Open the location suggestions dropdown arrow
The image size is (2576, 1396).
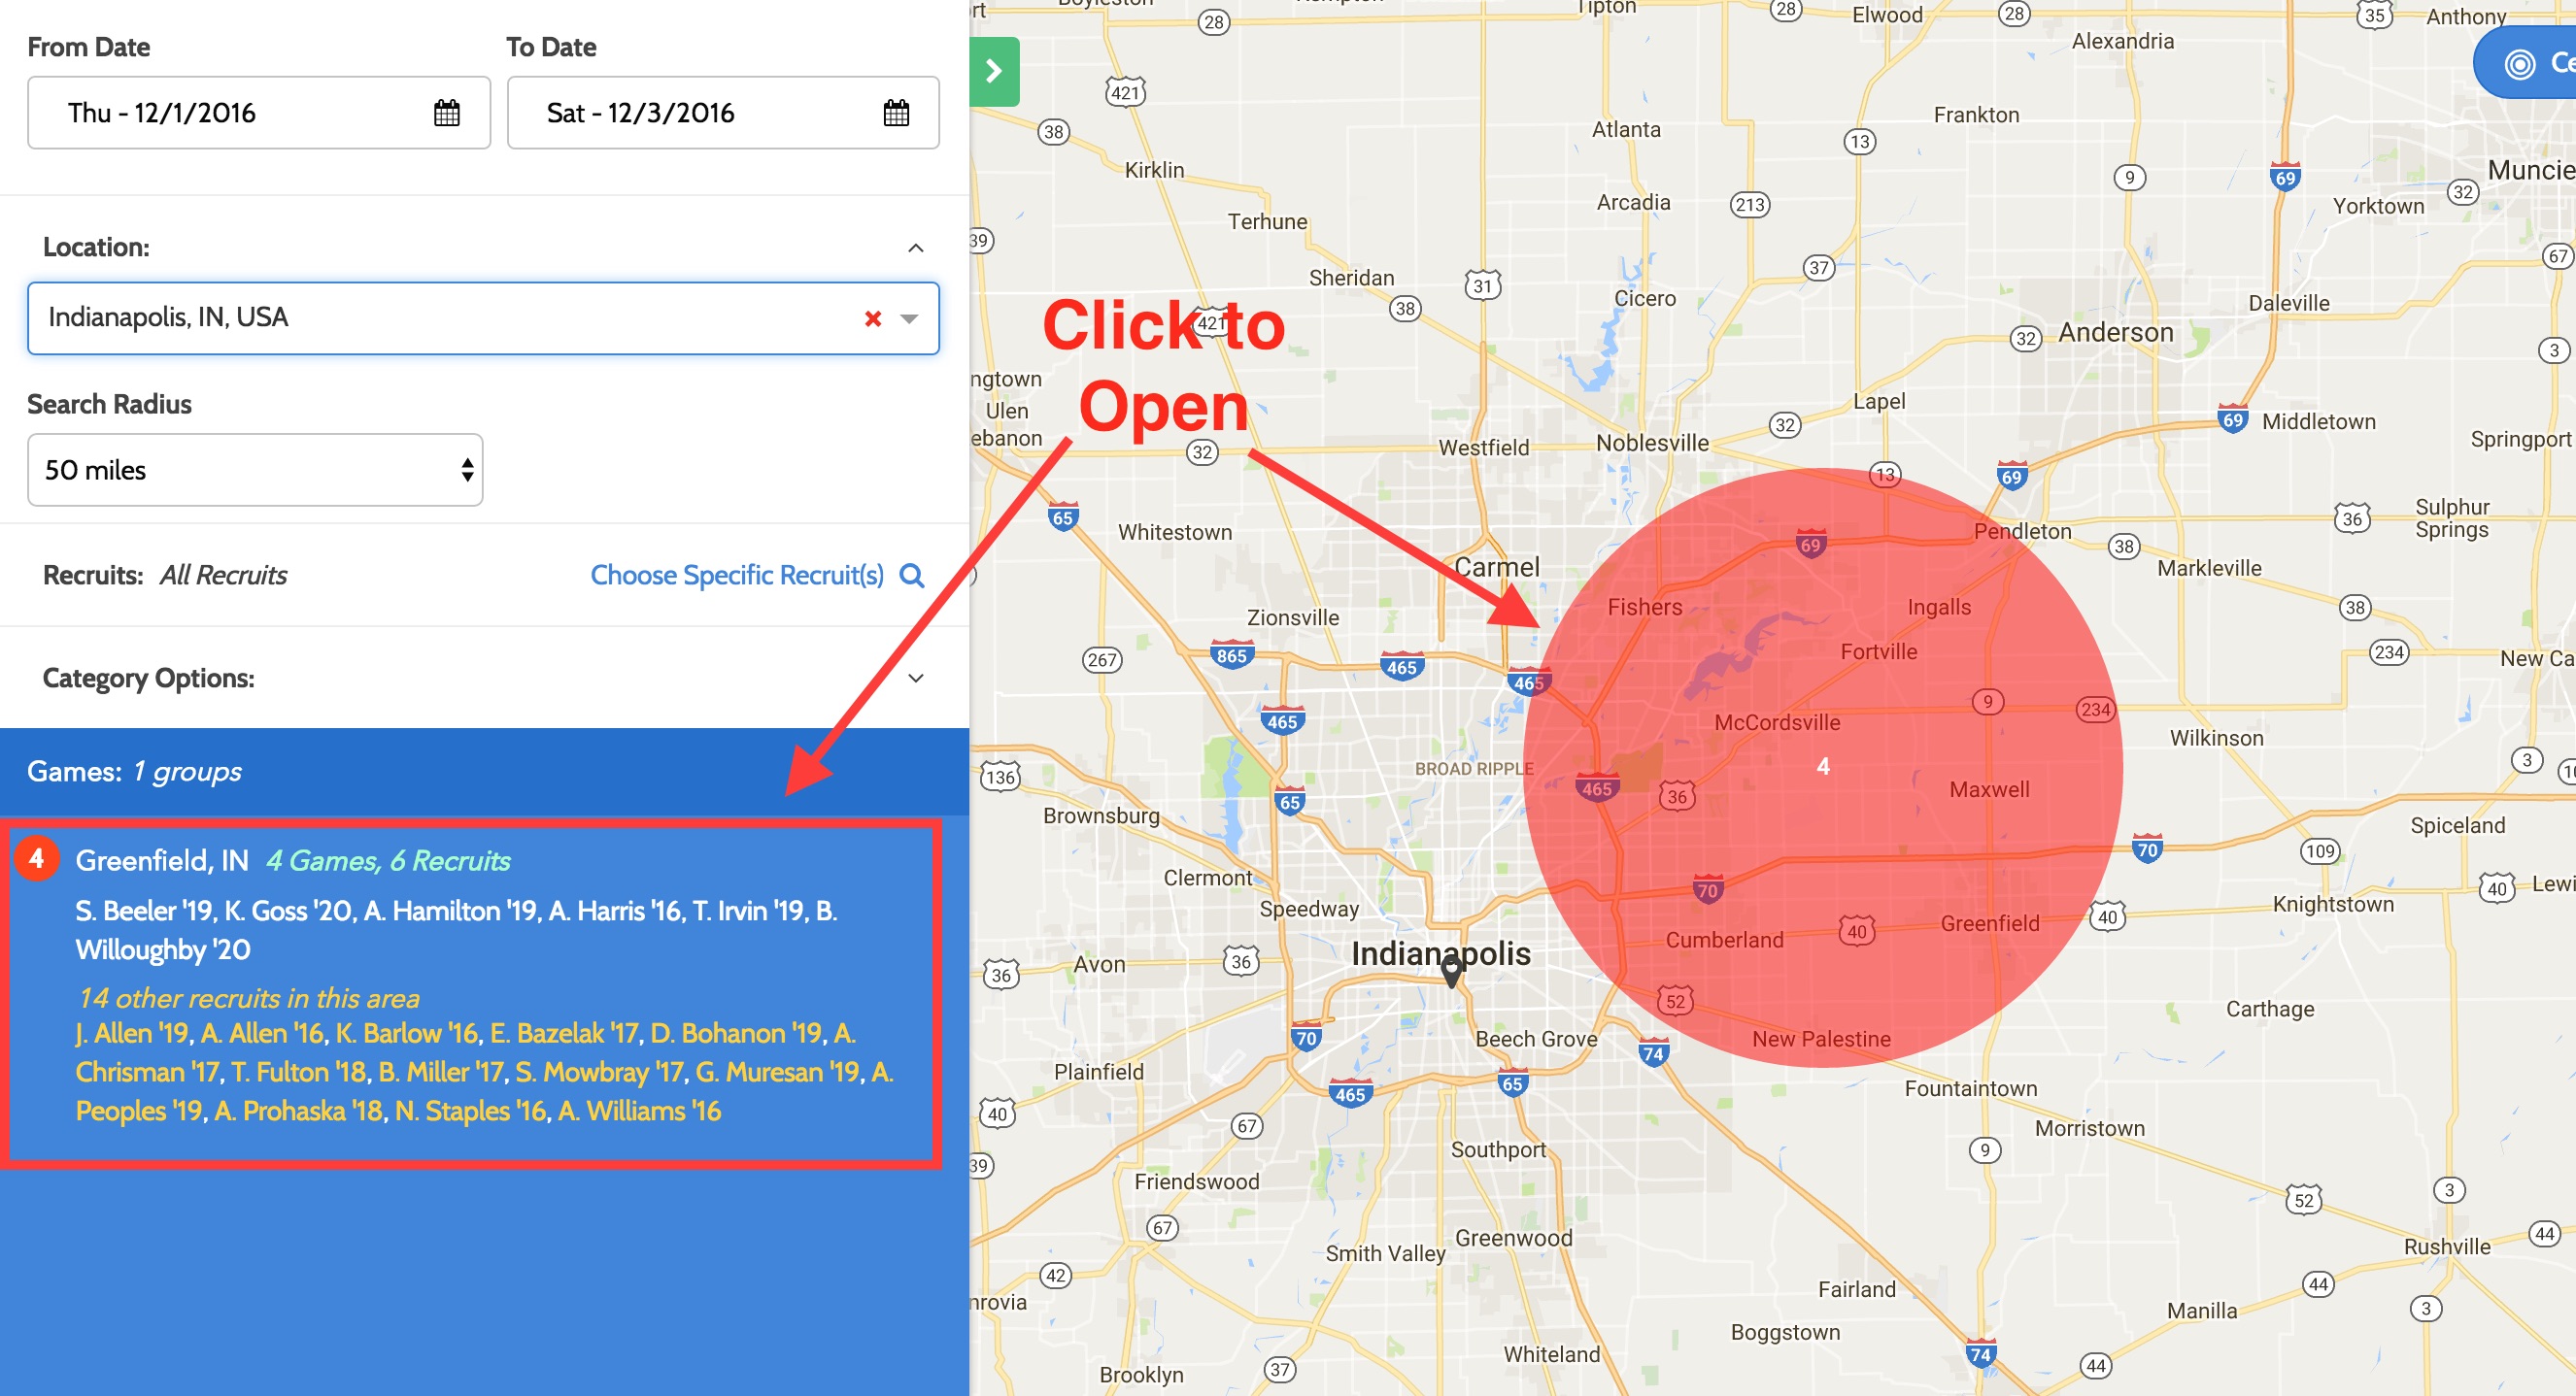coord(909,318)
